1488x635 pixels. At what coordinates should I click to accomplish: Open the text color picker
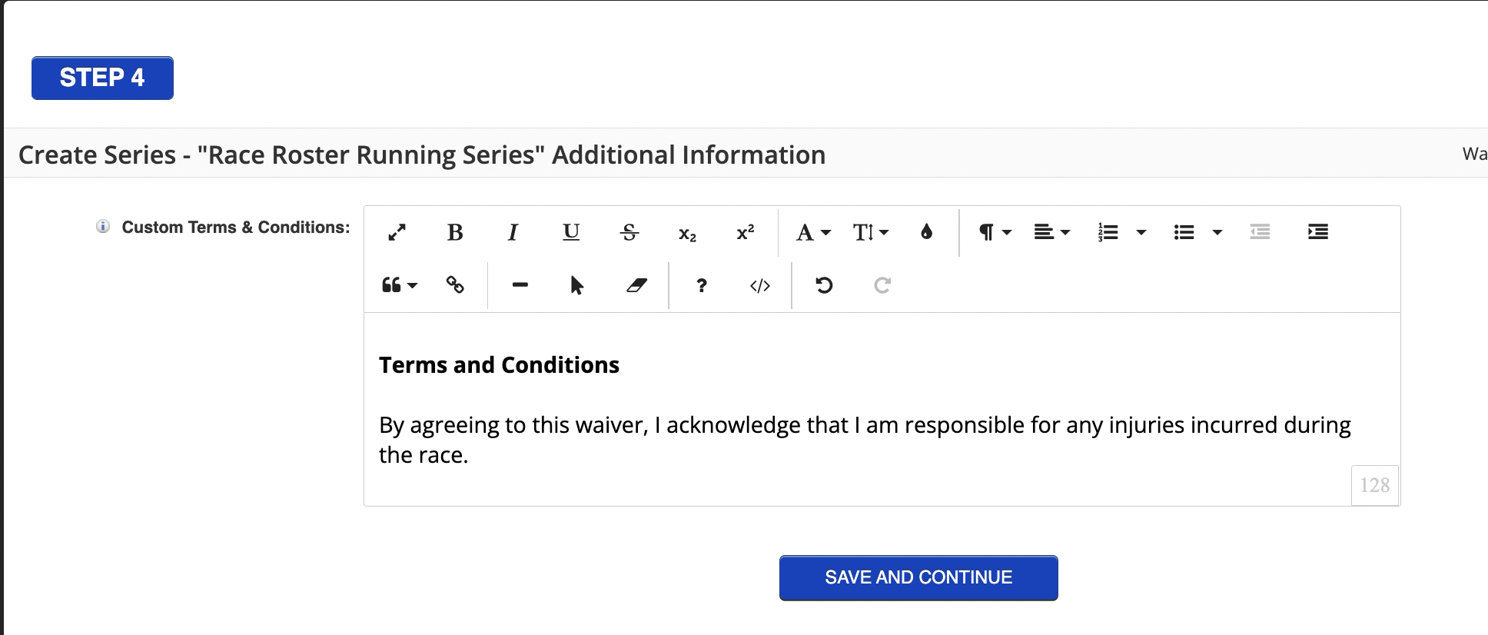[x=926, y=232]
